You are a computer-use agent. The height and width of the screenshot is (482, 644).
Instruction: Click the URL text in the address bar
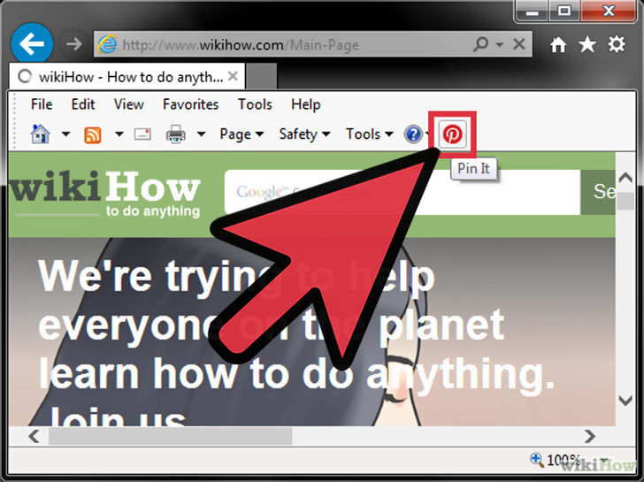click(x=241, y=45)
